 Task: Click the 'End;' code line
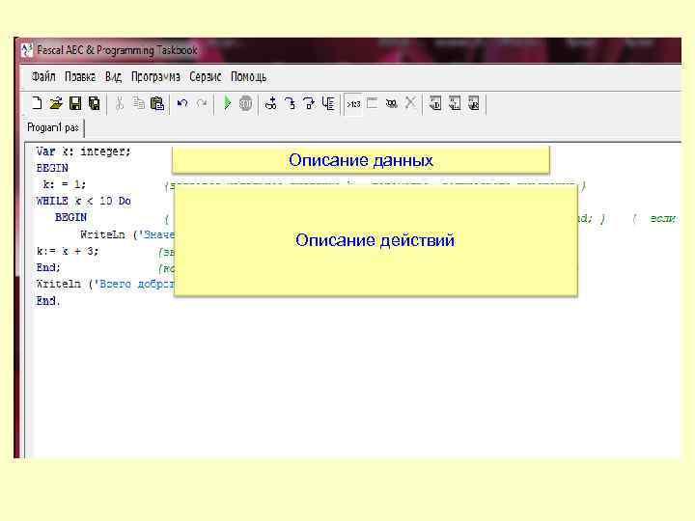[48, 267]
